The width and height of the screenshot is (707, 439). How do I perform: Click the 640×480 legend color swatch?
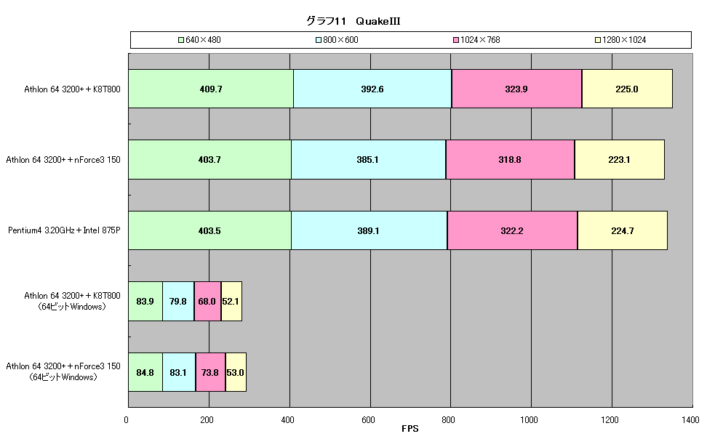pyautogui.click(x=181, y=40)
